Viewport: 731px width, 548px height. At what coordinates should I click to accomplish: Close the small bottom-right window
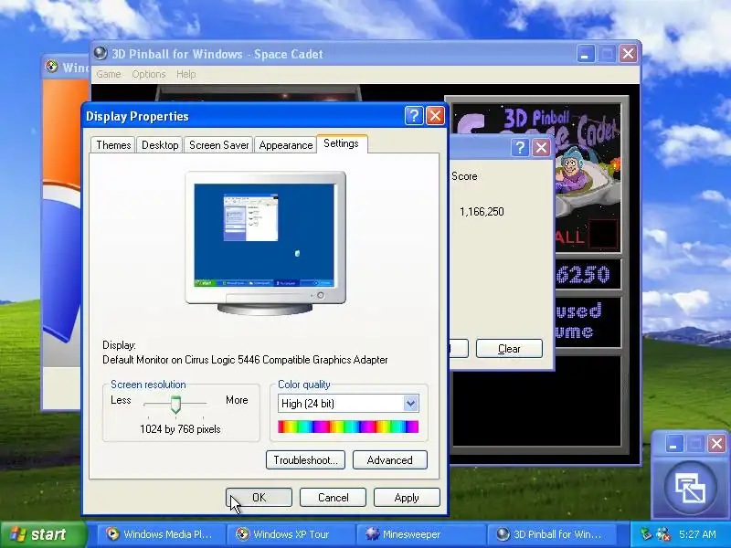click(x=717, y=444)
